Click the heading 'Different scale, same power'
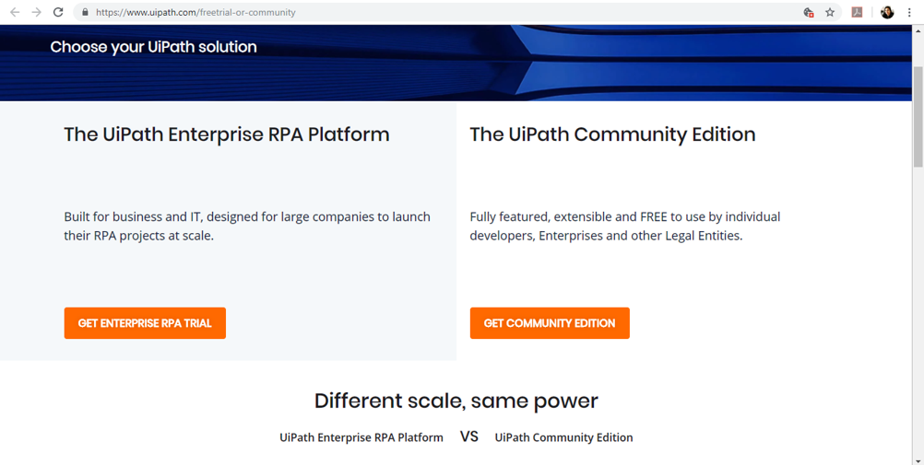Viewport: 924px width, 465px height. point(456,401)
